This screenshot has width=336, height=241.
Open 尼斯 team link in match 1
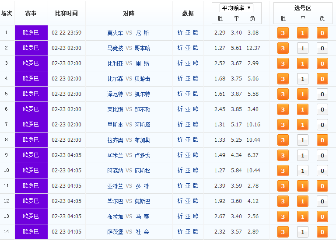point(142,33)
